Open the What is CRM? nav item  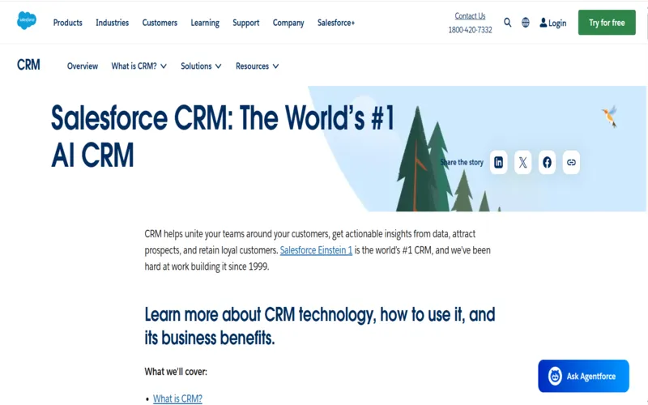pyautogui.click(x=134, y=66)
